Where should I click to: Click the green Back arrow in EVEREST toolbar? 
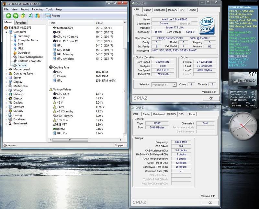pyautogui.click(x=8, y=16)
